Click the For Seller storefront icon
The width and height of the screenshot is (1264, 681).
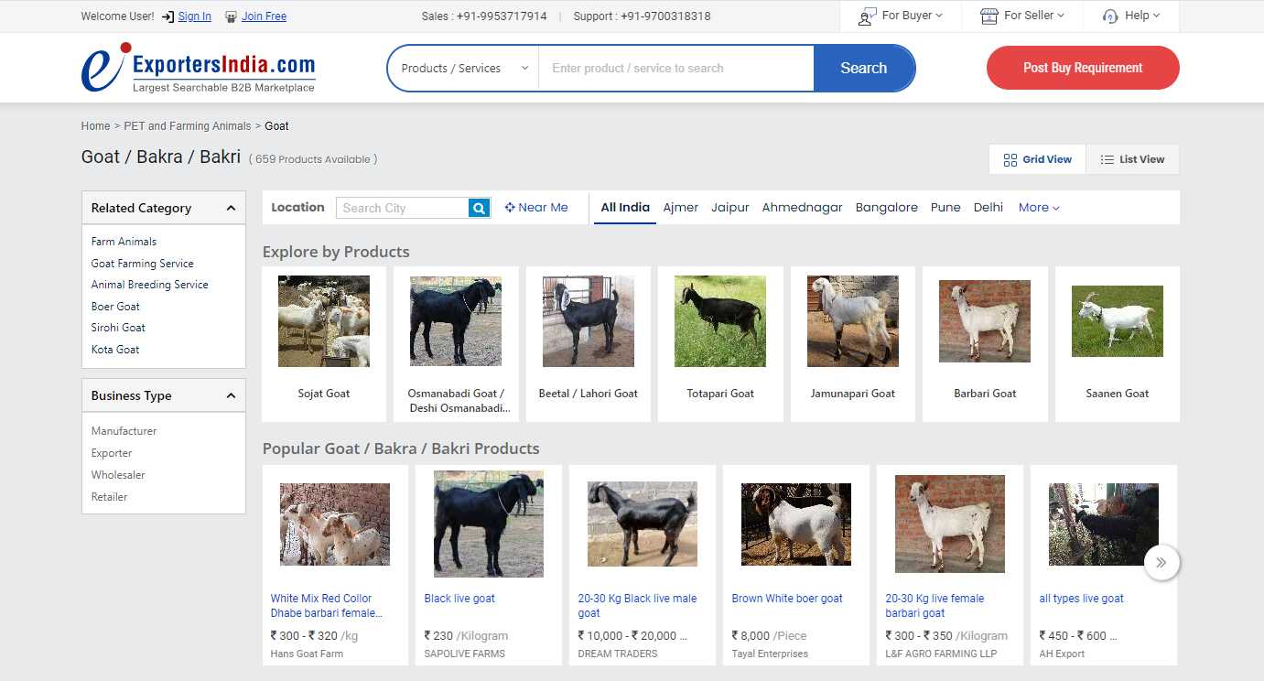pyautogui.click(x=989, y=16)
